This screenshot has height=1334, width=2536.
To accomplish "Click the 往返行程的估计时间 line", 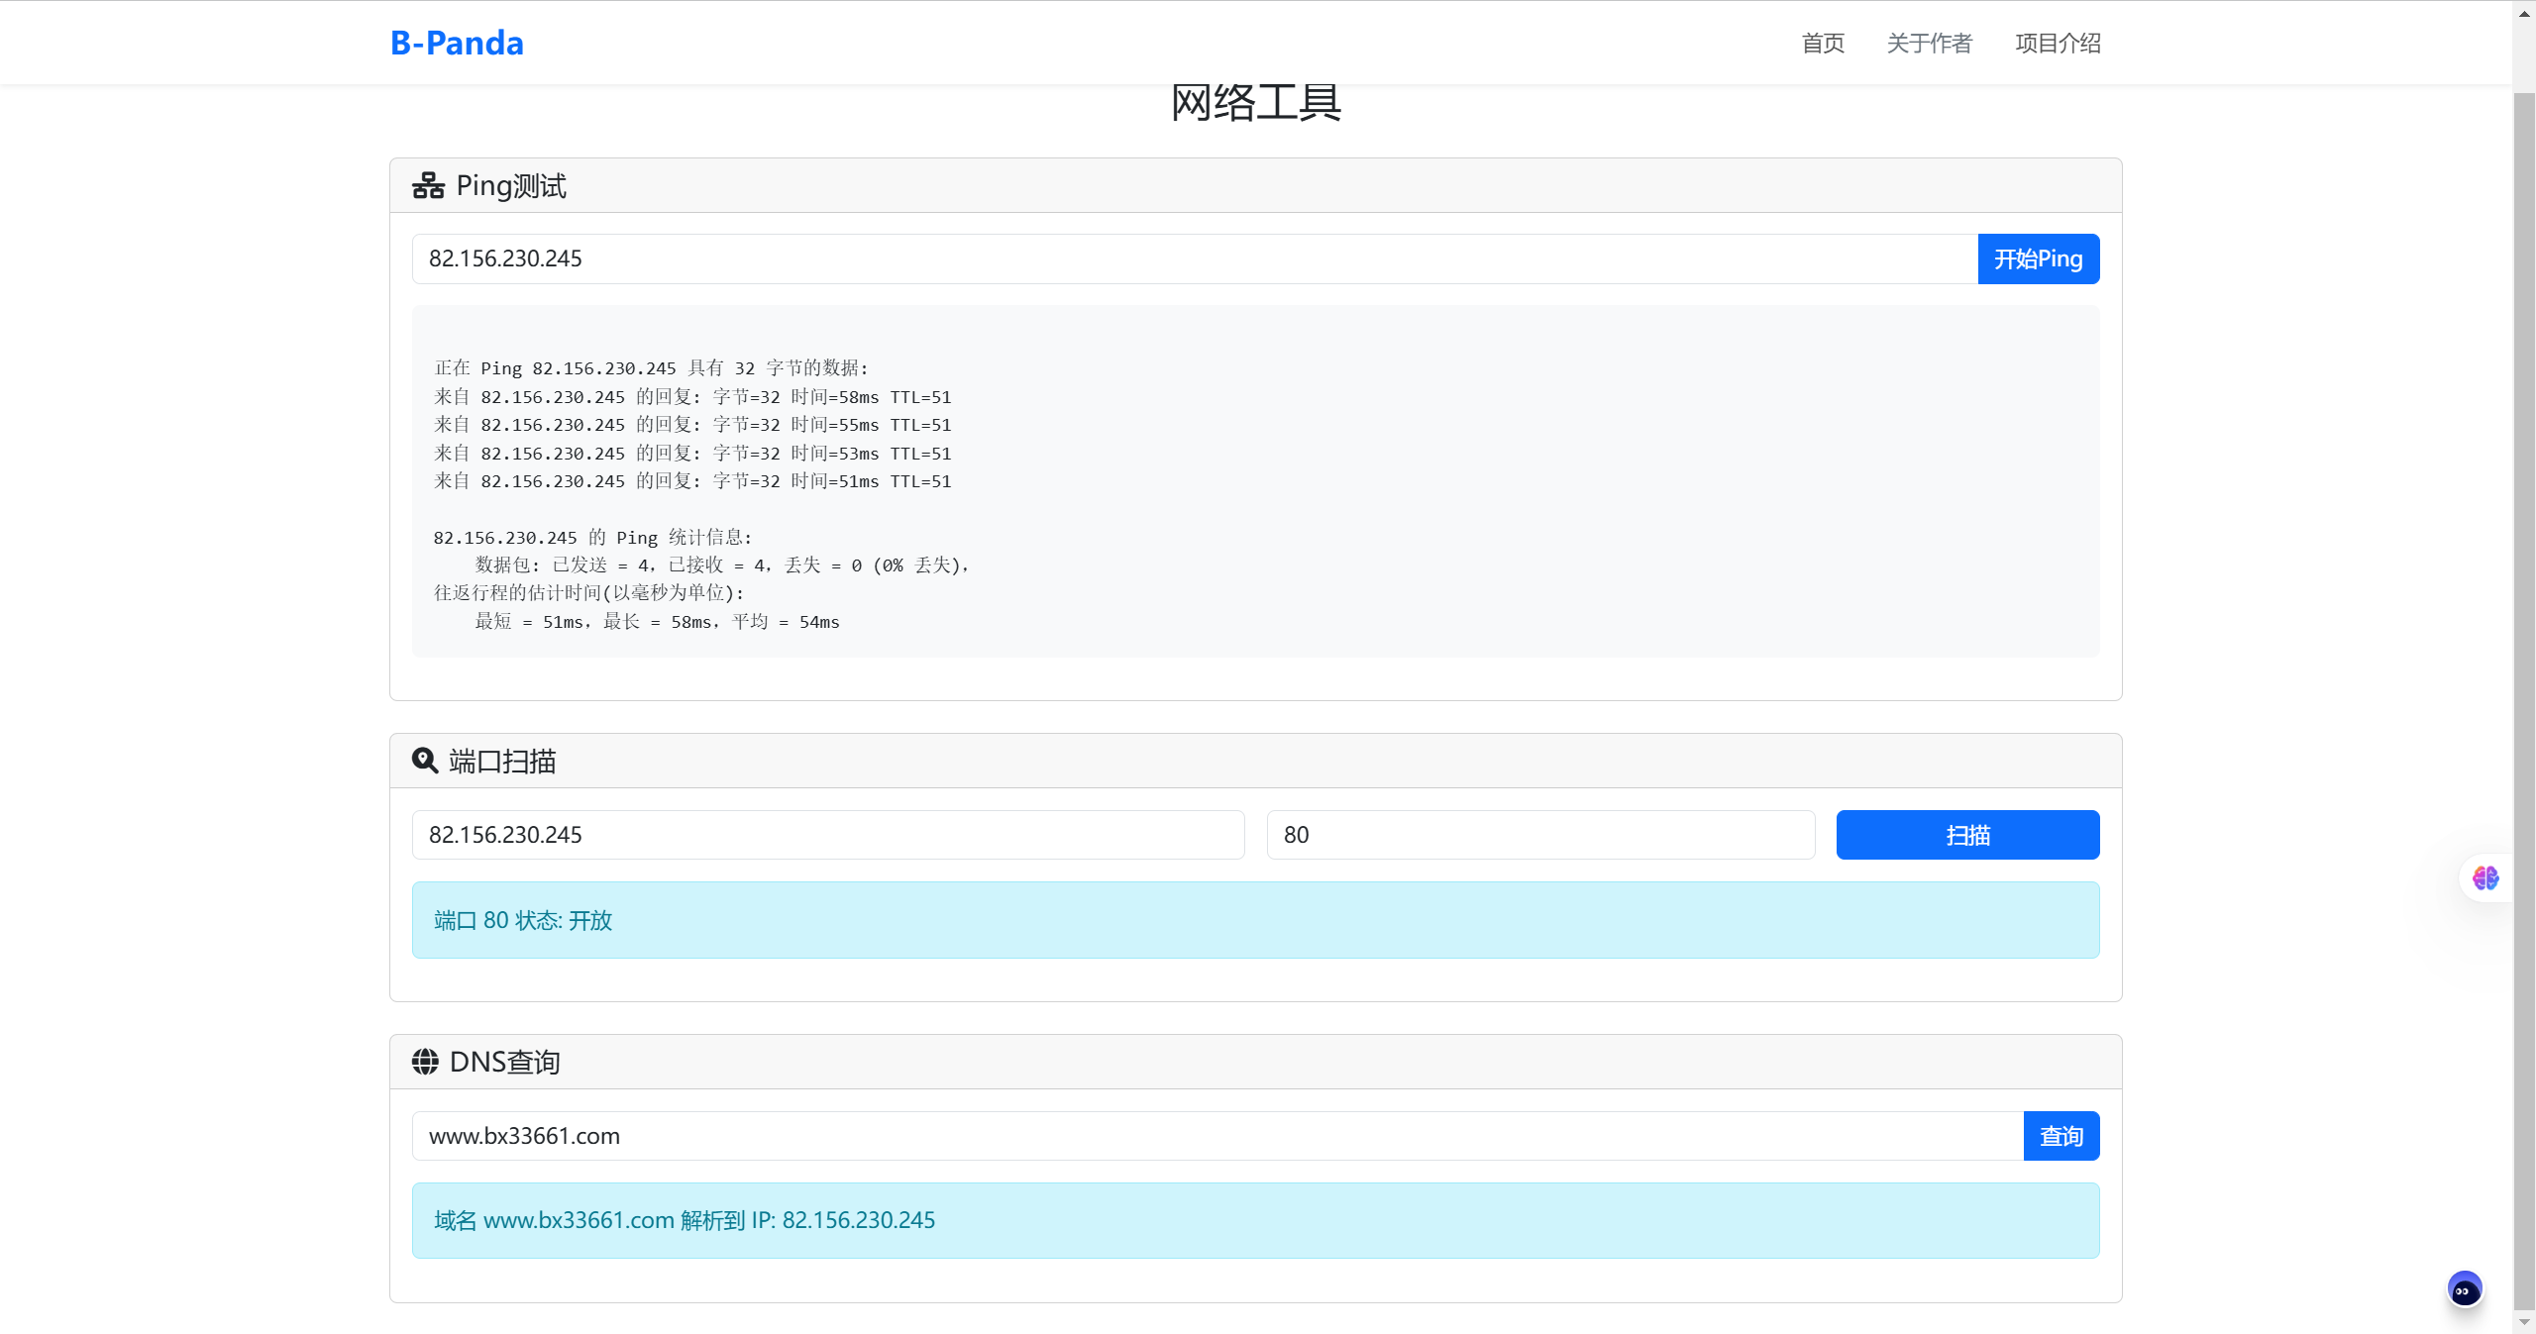I will (x=588, y=592).
